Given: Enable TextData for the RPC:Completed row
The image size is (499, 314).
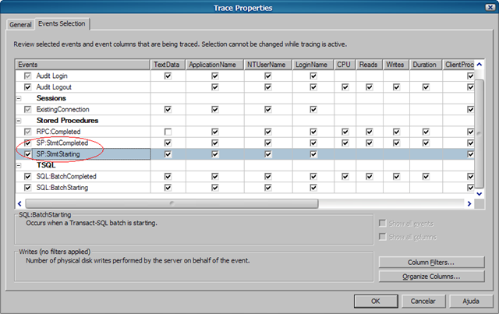Looking at the screenshot, I should (x=167, y=132).
